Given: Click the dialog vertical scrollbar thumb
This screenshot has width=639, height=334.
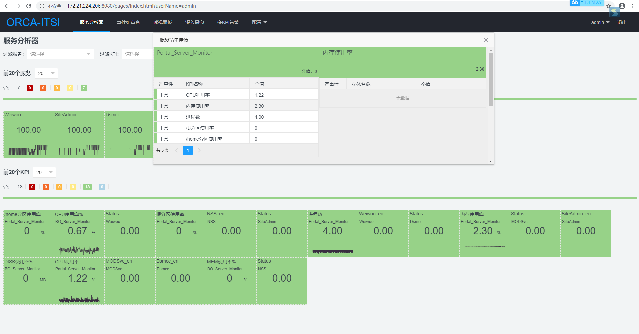Looking at the screenshot, I should tap(491, 79).
